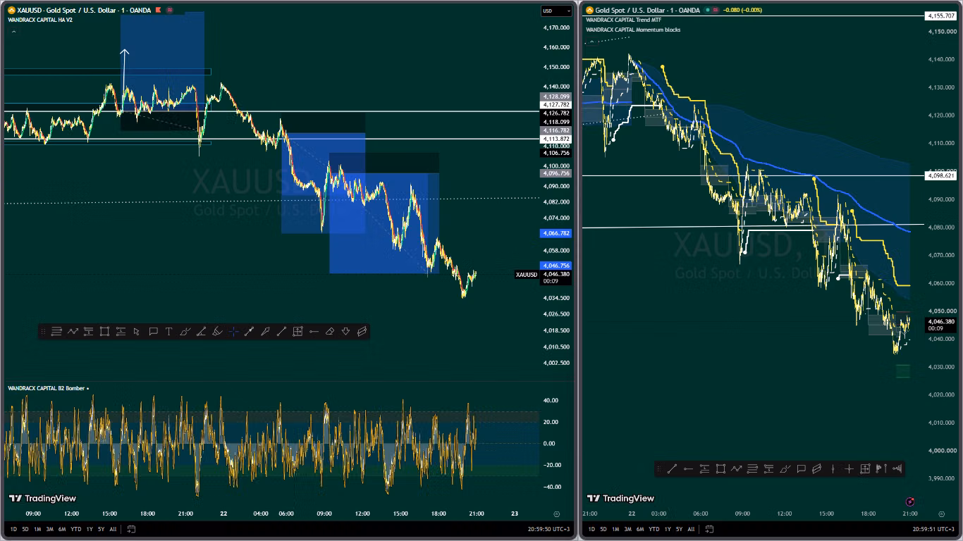Set right chart range to 5Y
This screenshot has height=541, width=963.
point(679,529)
